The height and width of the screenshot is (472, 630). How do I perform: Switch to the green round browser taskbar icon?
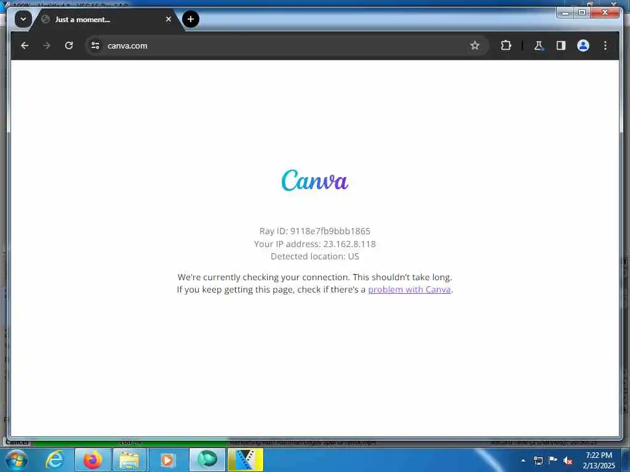207,460
